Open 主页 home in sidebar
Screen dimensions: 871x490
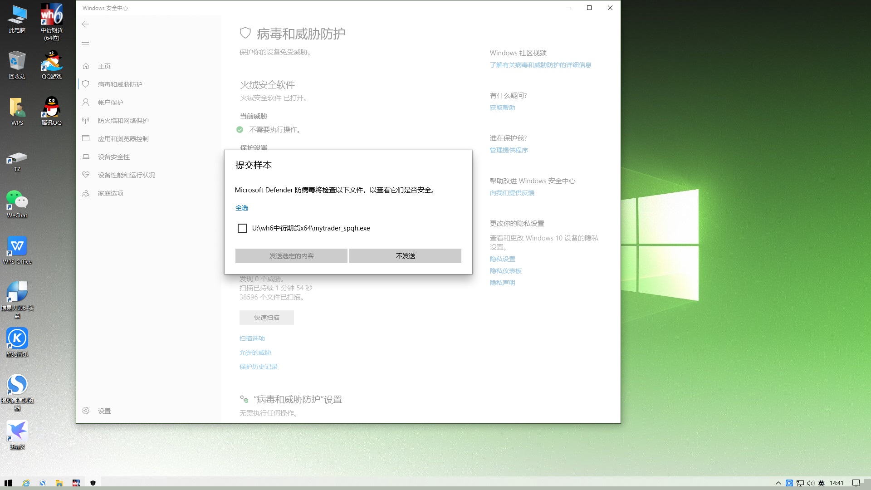click(104, 66)
